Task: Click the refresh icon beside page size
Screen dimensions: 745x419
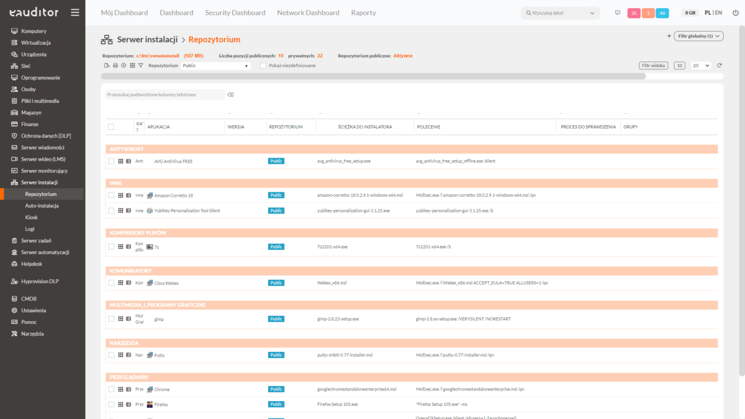Action: 720,65
